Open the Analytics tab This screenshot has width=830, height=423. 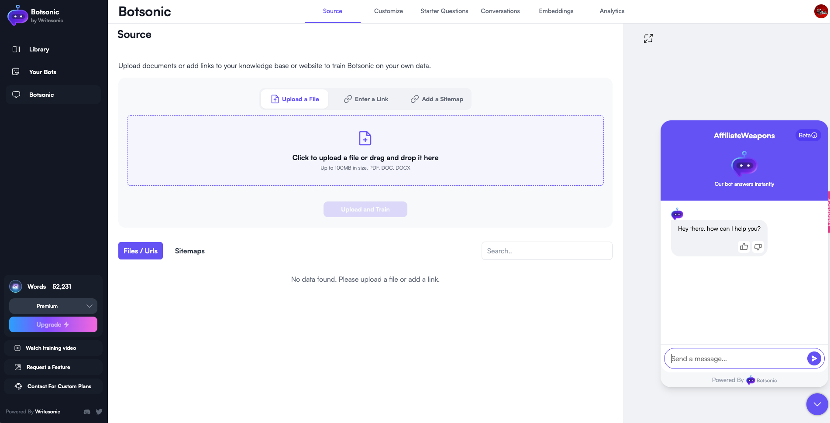[x=612, y=11]
